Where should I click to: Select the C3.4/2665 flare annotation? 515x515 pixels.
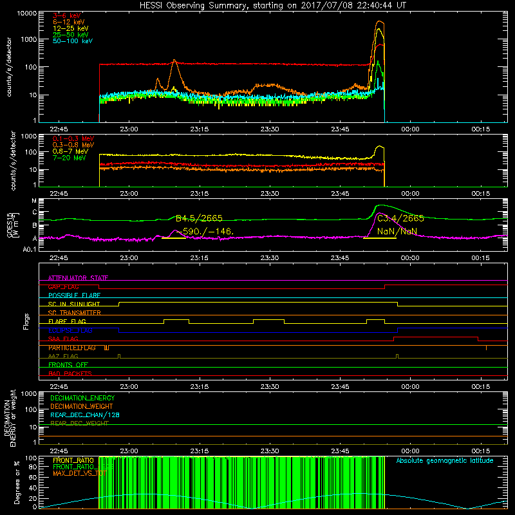click(400, 218)
